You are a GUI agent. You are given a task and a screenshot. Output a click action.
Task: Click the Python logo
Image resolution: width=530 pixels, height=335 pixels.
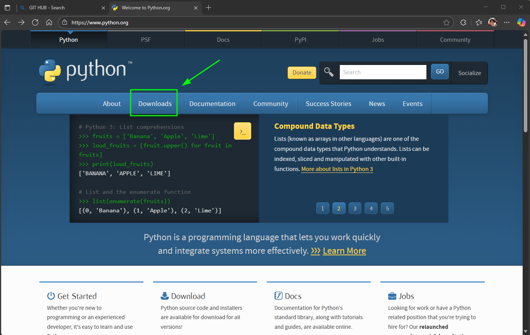point(85,71)
